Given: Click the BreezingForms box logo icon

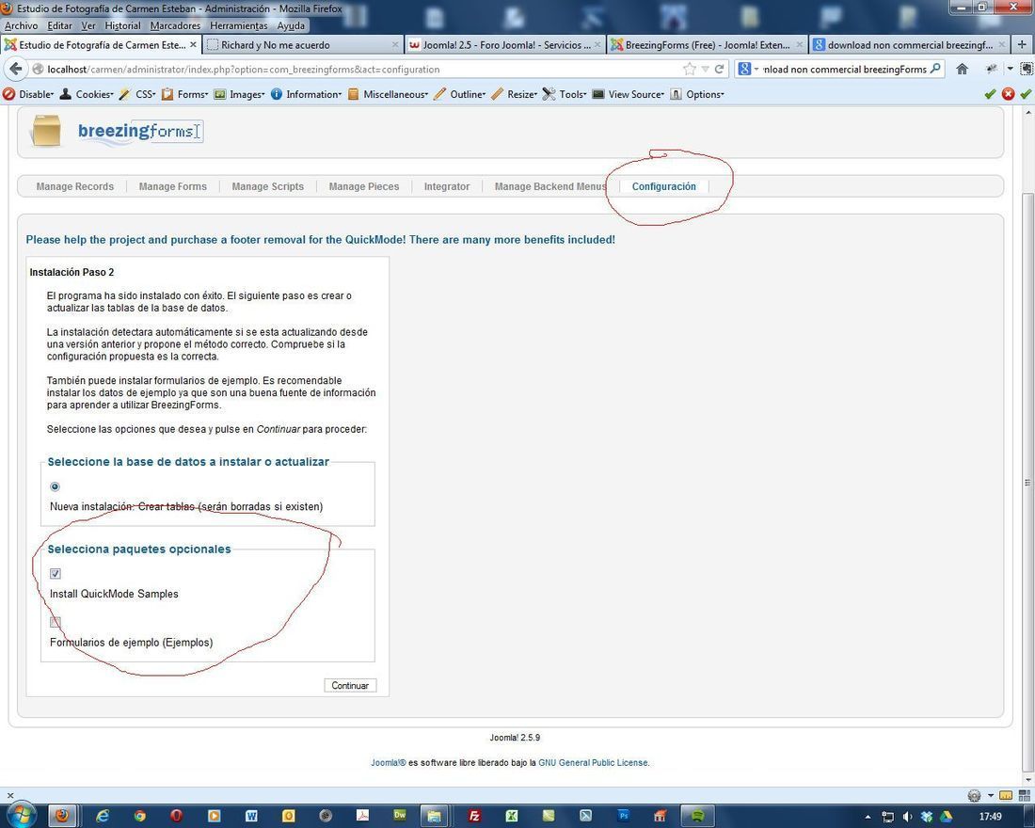Looking at the screenshot, I should tap(46, 131).
